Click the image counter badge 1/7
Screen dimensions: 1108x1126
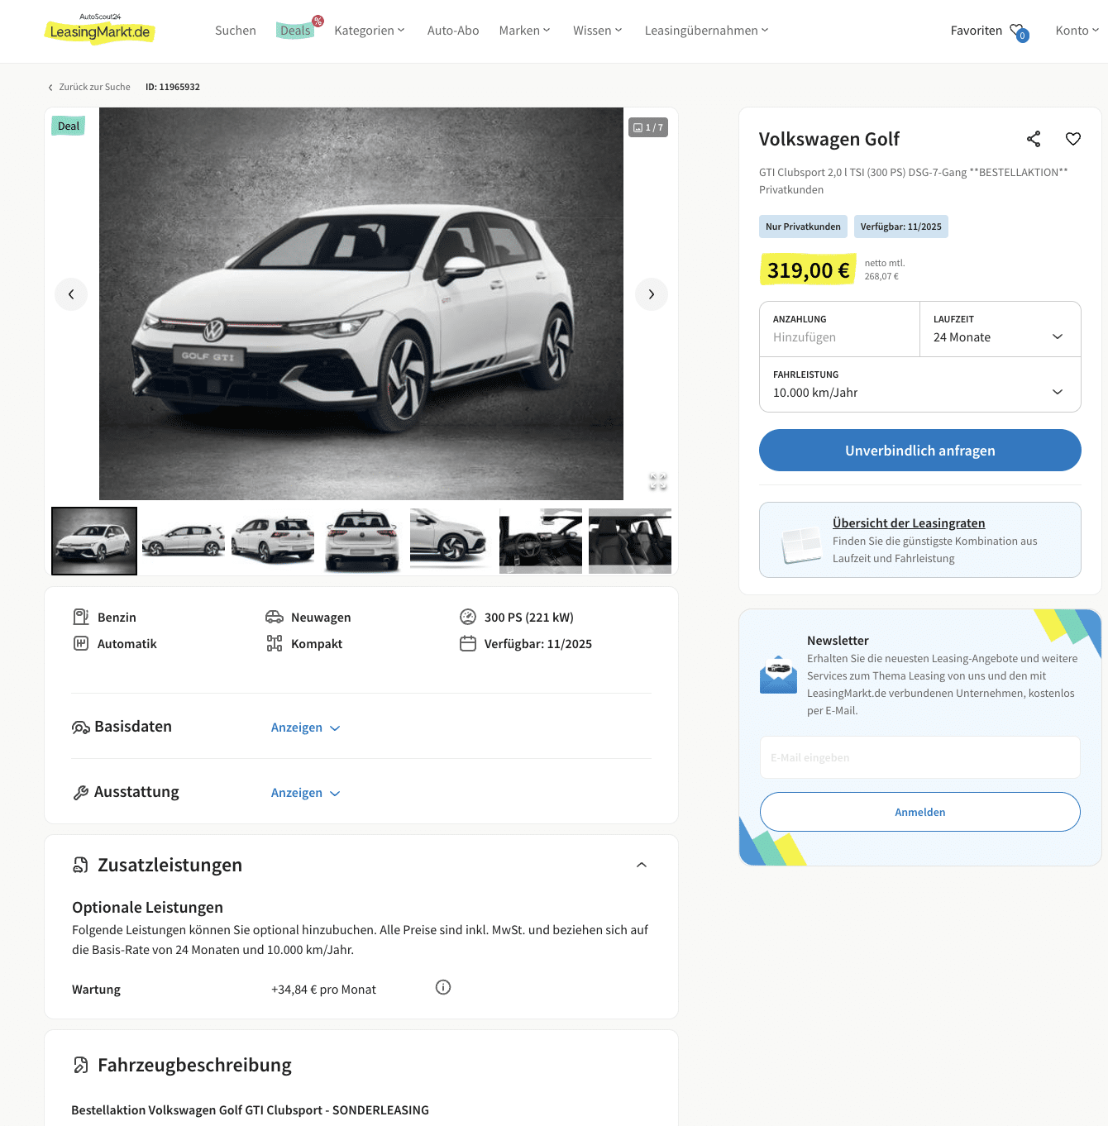648,127
